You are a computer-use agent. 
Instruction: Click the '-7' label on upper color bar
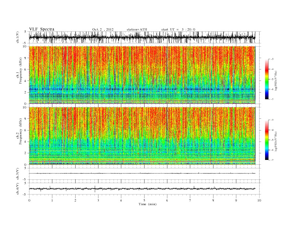272,99
